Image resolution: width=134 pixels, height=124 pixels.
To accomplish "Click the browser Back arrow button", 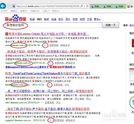I will pos(3,6).
